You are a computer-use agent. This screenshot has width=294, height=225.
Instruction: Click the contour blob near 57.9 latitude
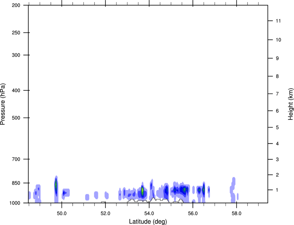(x=233, y=190)
